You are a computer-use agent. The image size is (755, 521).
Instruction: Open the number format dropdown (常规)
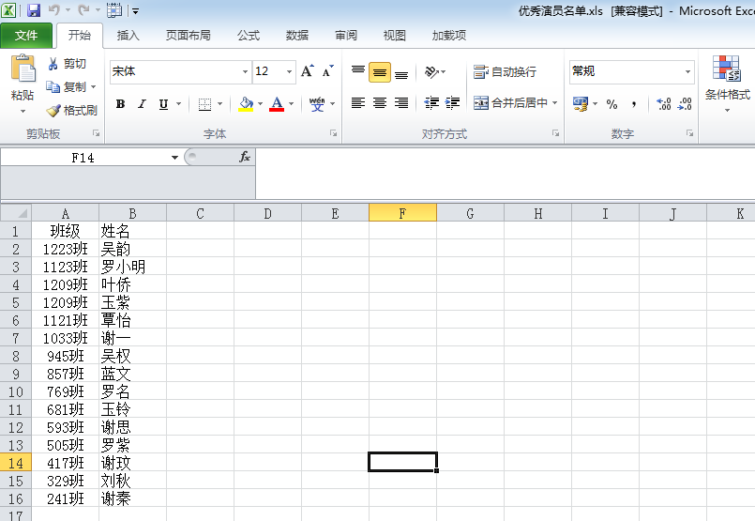(x=687, y=71)
